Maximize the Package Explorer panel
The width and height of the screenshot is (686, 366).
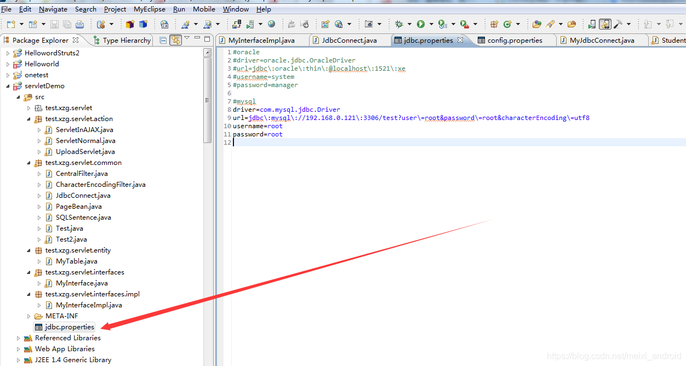(207, 39)
